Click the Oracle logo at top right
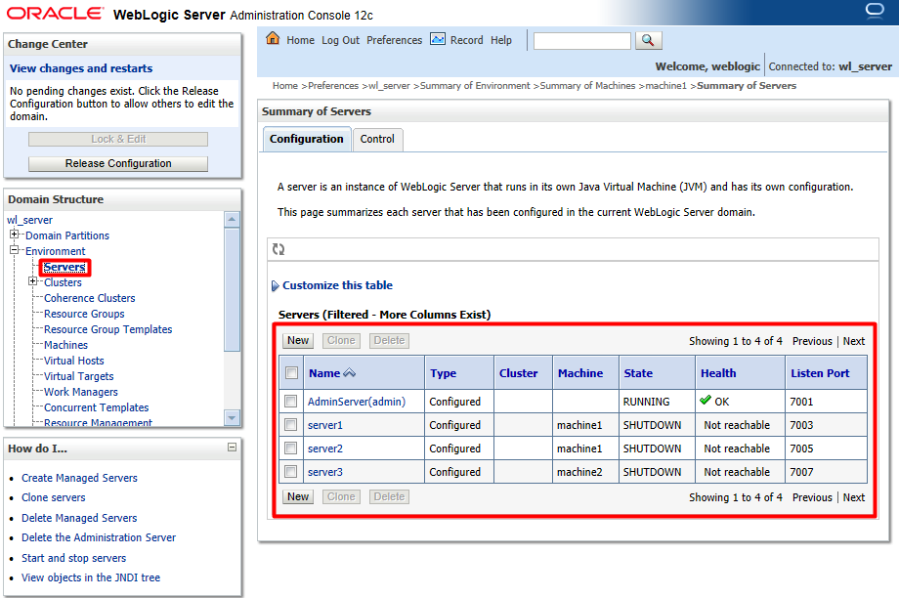Image resolution: width=899 pixels, height=598 pixels. pyautogui.click(x=875, y=12)
